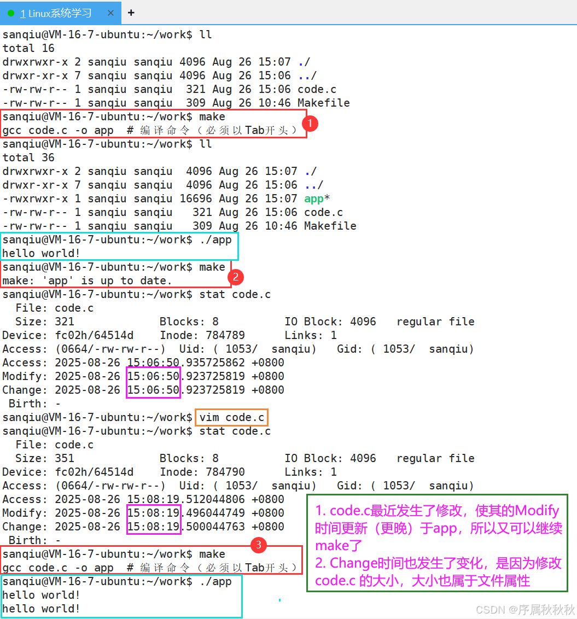Click the first 'Device: fc02h/64514d' text
This screenshot has width=577, height=619.
(68, 335)
